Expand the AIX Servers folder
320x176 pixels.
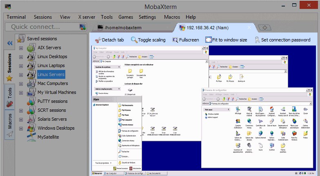coord(21,48)
